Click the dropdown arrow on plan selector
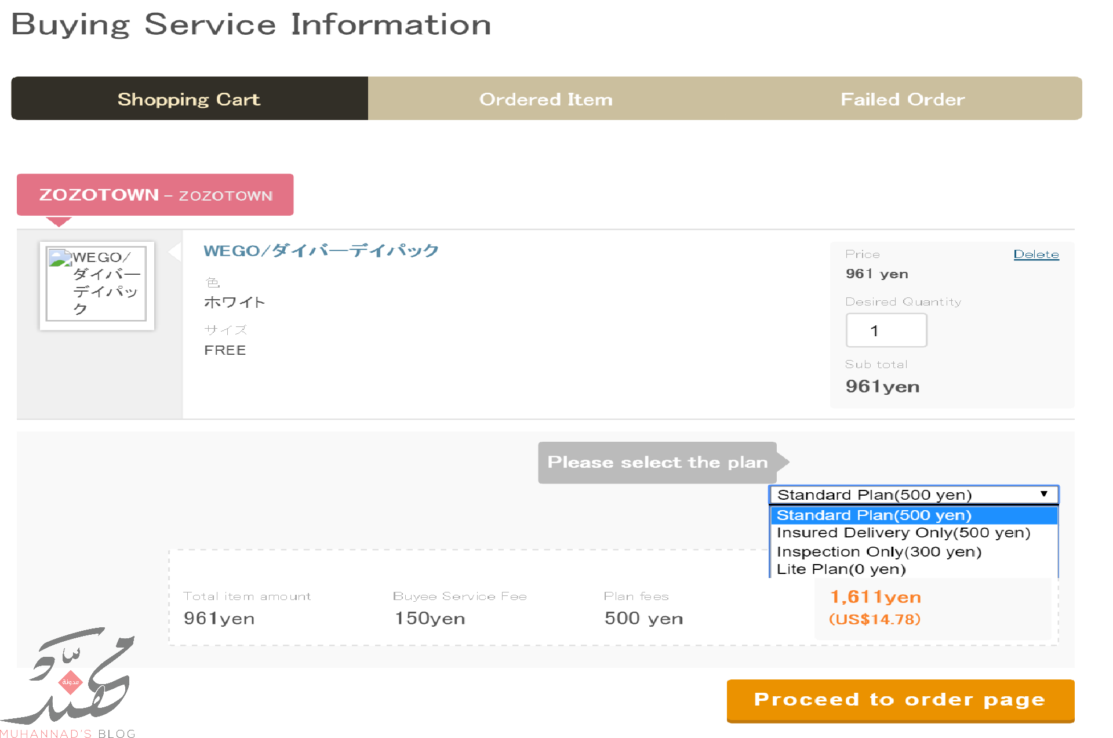 pos(1043,494)
